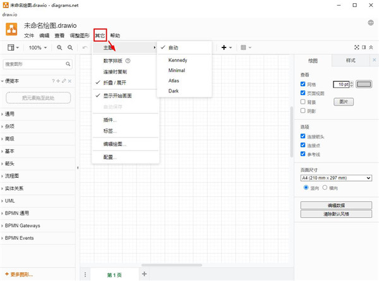The width and height of the screenshot is (379, 281).
Task: Enable the 背景 background checkbox
Action: [x=304, y=101]
